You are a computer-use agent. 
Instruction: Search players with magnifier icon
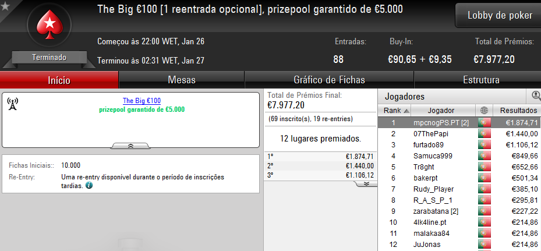[536, 96]
